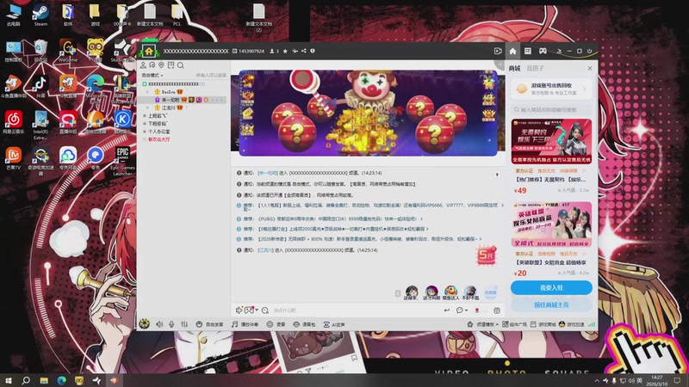The height and width of the screenshot is (387, 689).
Task: Click the 录音 record button
Action: 276,324
